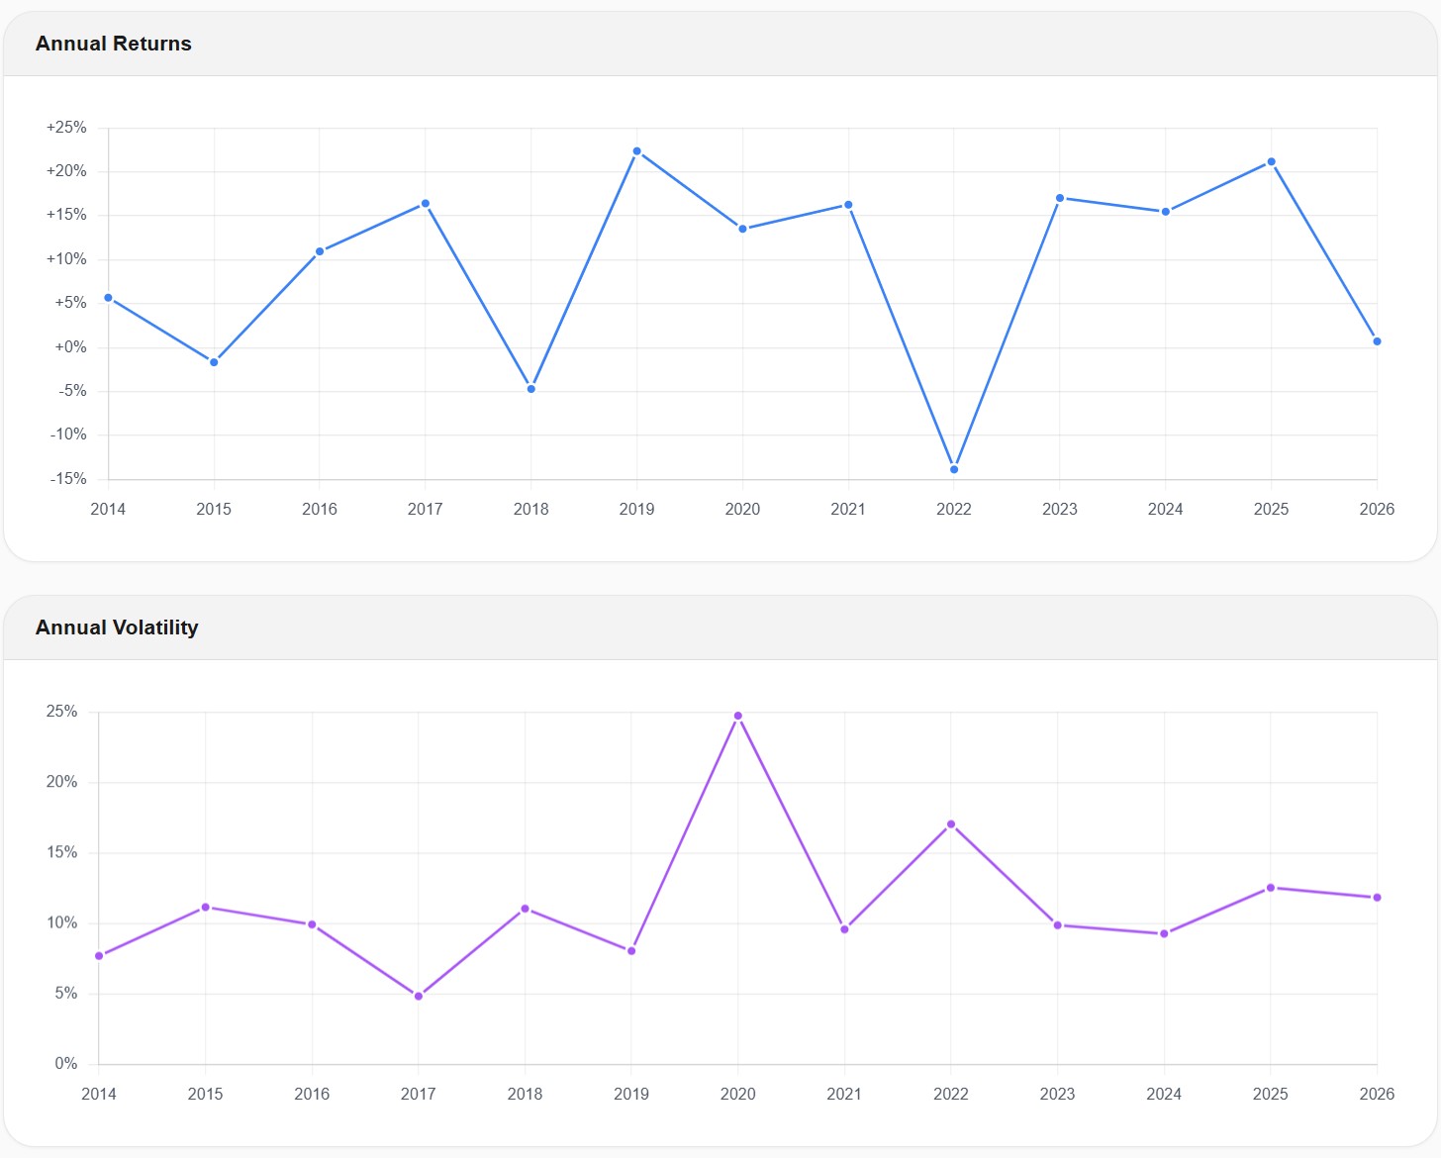Screen dimensions: 1441x1158
Task: Select the 2025 data point in Annual Returns
Action: [x=1271, y=162]
